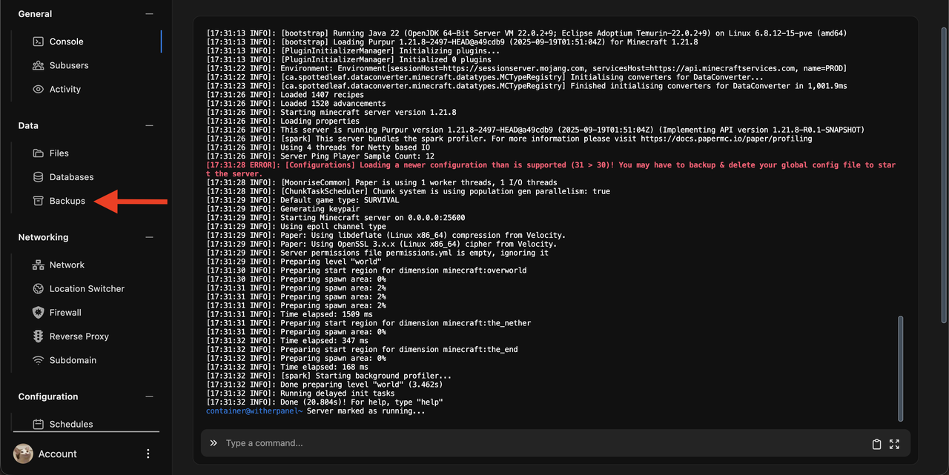
Task: Click the double-chevron prompt icon
Action: [x=214, y=443]
